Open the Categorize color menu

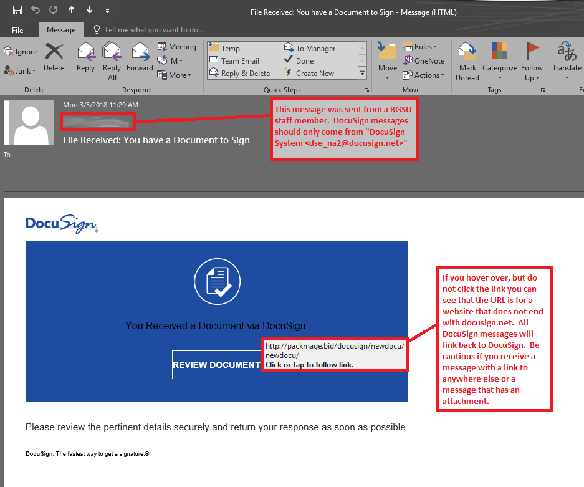pos(499,61)
